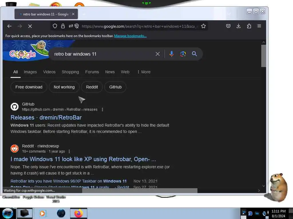Open a new tab with plus
The width and height of the screenshot is (293, 219).
[x=84, y=14]
